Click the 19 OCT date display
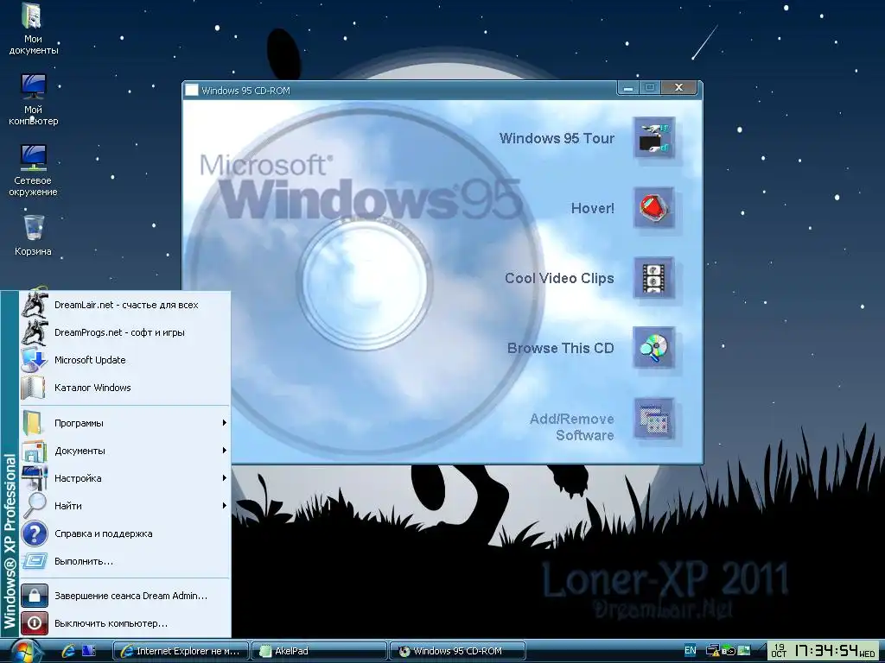The image size is (885, 663). 779,651
